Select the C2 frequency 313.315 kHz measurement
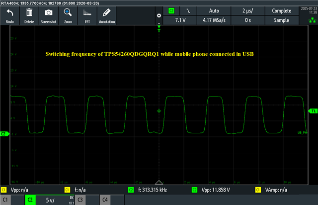 click(148, 190)
